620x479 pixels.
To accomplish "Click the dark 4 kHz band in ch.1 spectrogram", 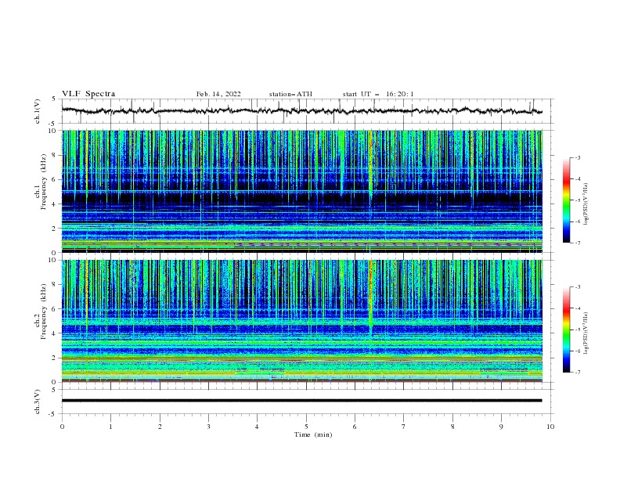I will (301, 199).
